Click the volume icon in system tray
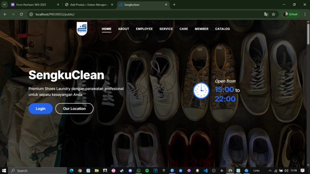310x174 pixels. 286,171
